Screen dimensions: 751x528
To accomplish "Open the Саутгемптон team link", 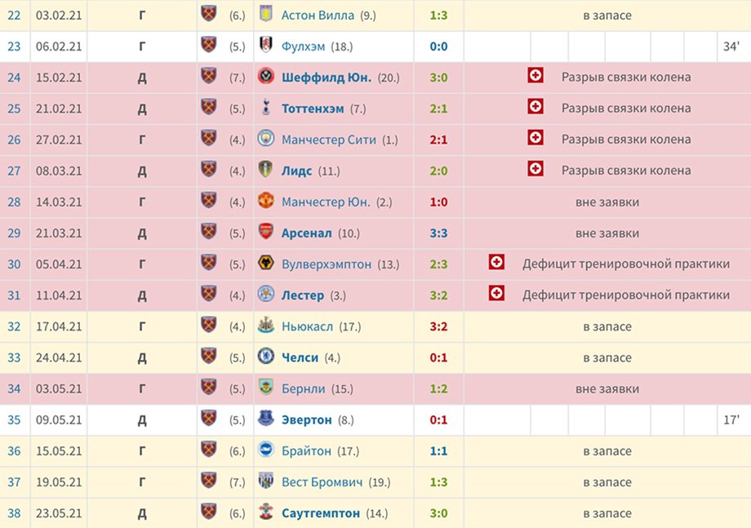I will 321,513.
